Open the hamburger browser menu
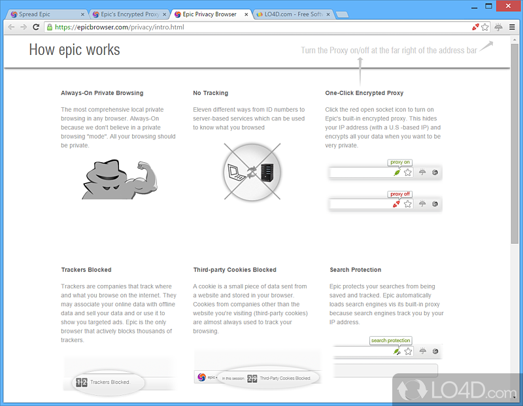523x406 pixels. coord(512,27)
